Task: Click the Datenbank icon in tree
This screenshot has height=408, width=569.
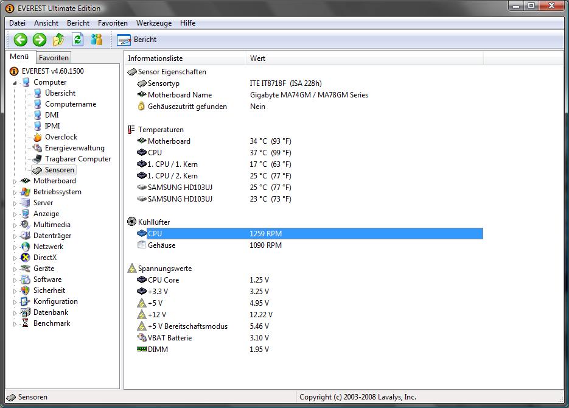Action: [x=26, y=312]
